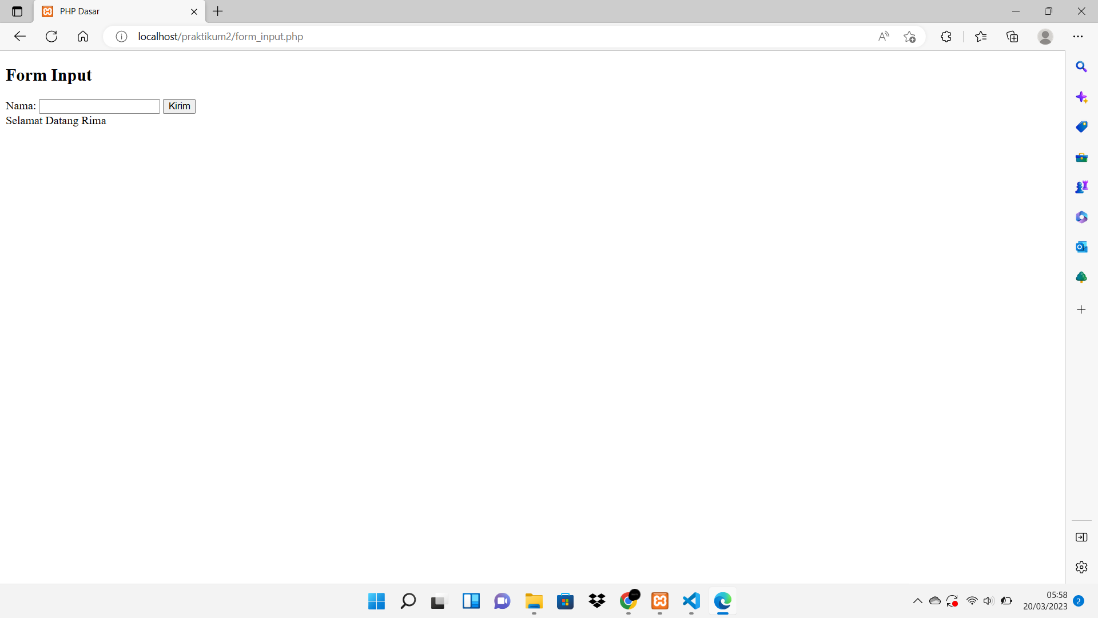Viewport: 1098px width, 618px height.
Task: Add a sidebar app with plus
Action: 1081,310
